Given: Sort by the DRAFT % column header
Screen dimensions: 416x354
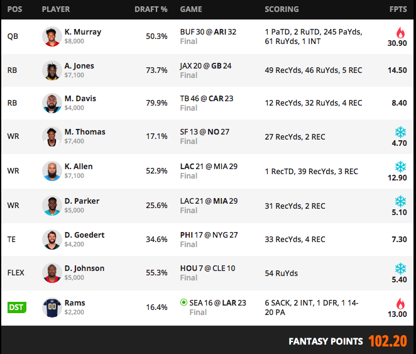Looking at the screenshot, I should [x=151, y=9].
